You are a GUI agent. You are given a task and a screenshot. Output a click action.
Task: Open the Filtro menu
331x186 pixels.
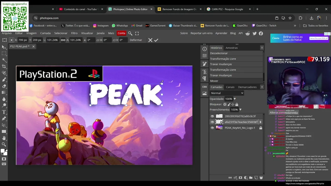tap(74, 33)
